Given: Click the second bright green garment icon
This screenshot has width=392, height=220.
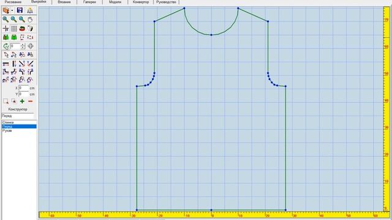Looking at the screenshot, I should 14,37.
